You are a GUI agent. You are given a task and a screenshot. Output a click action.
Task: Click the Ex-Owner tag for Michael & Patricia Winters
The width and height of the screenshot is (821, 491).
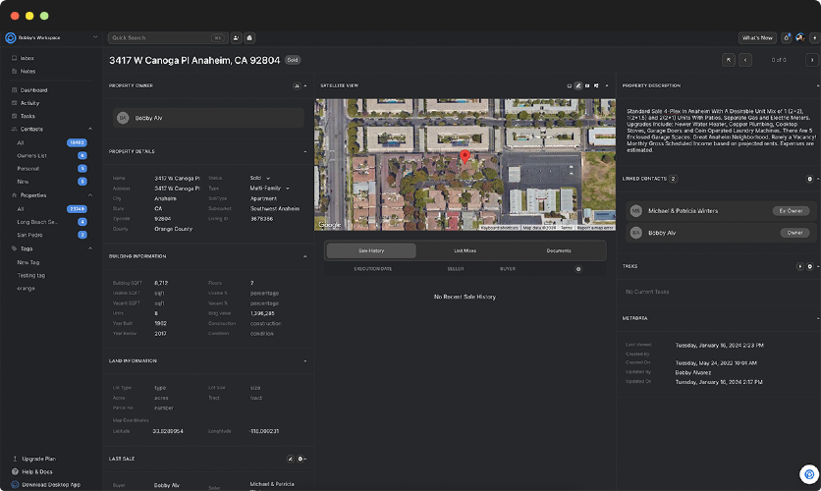click(x=790, y=211)
